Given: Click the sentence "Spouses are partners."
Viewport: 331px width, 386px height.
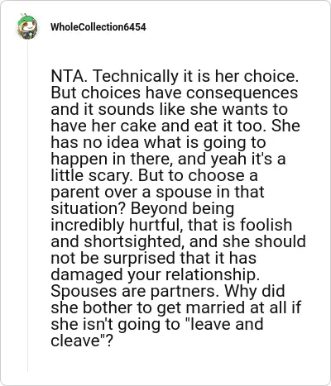Looking at the screenshot, I should click(135, 291).
